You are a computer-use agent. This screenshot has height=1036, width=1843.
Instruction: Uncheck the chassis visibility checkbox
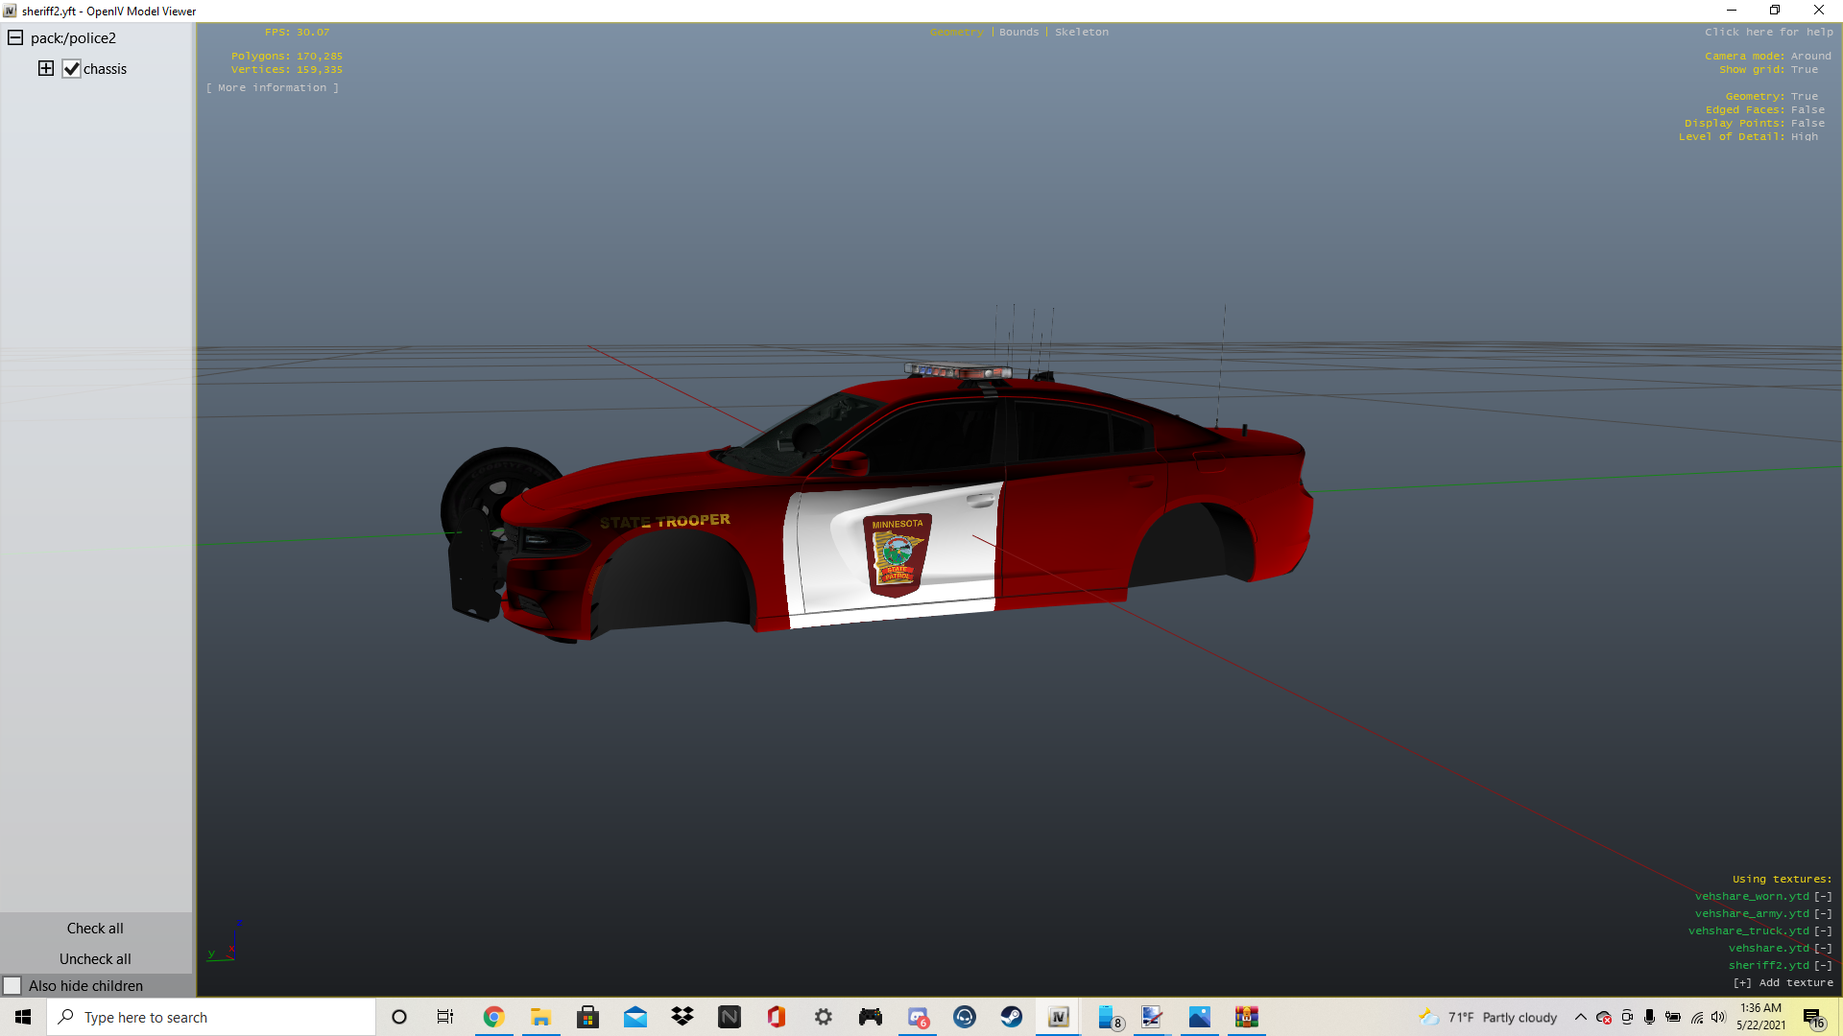(x=71, y=68)
